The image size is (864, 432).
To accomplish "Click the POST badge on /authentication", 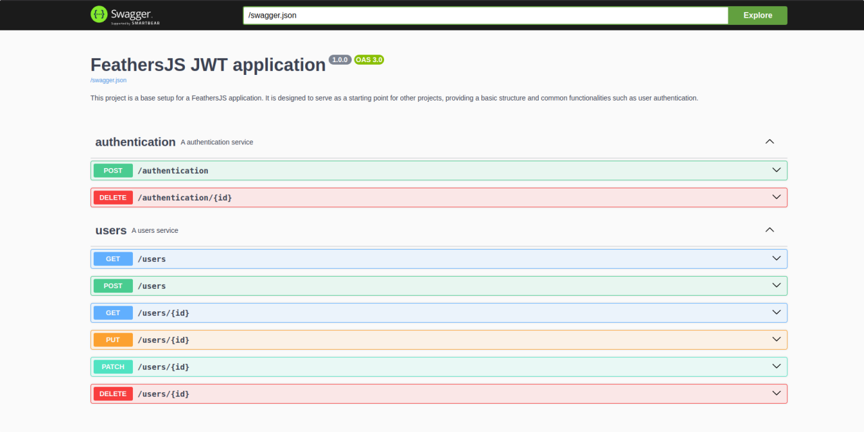I will click(x=113, y=170).
